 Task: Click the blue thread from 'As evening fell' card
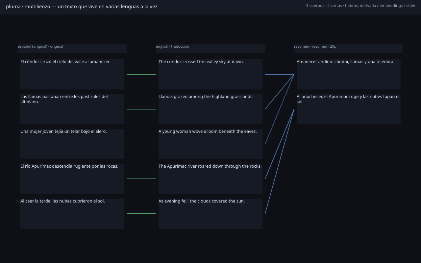tap(280, 161)
